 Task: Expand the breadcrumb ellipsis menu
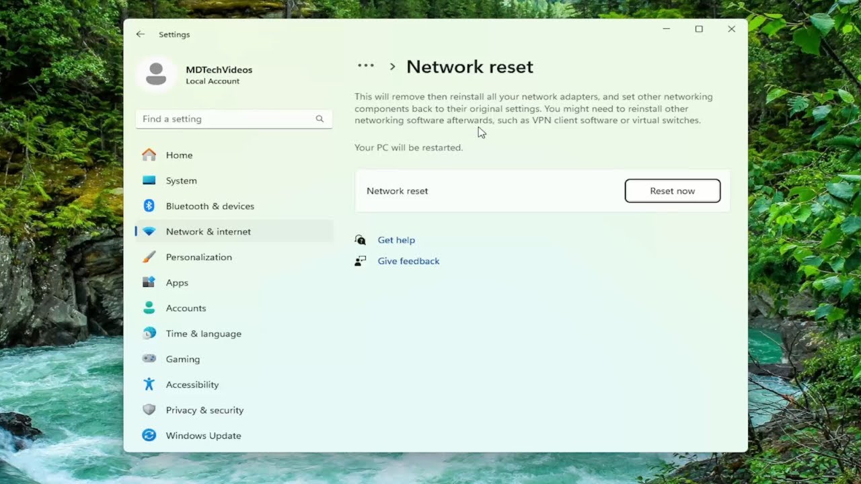[366, 66]
